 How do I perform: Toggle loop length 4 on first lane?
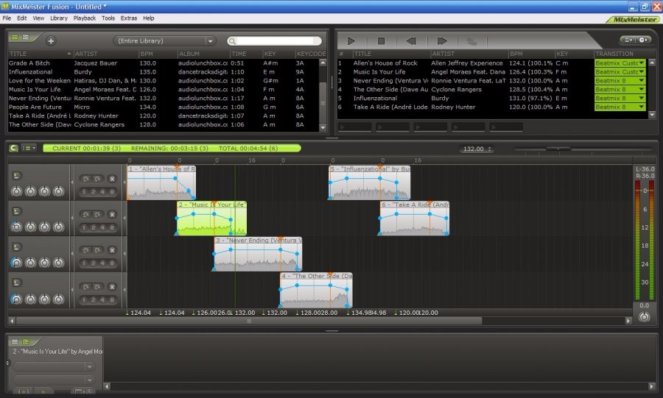click(x=102, y=192)
